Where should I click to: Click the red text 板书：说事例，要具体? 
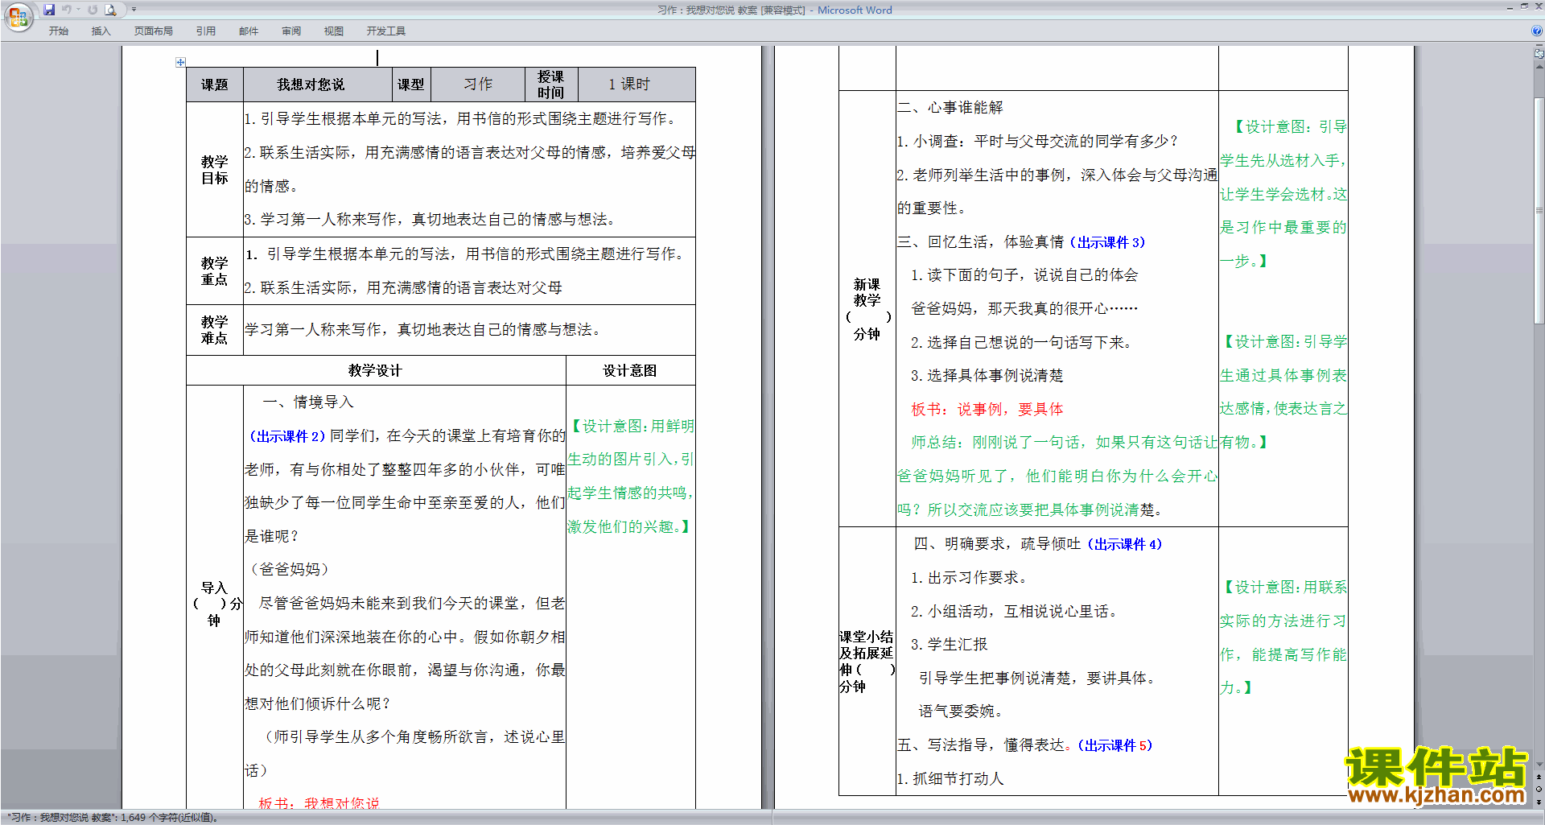click(987, 409)
